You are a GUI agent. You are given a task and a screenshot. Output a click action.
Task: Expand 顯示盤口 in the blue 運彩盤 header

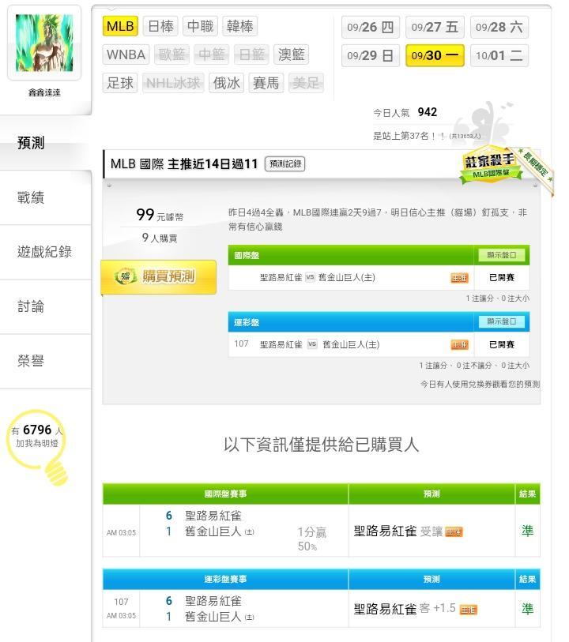pos(501,322)
